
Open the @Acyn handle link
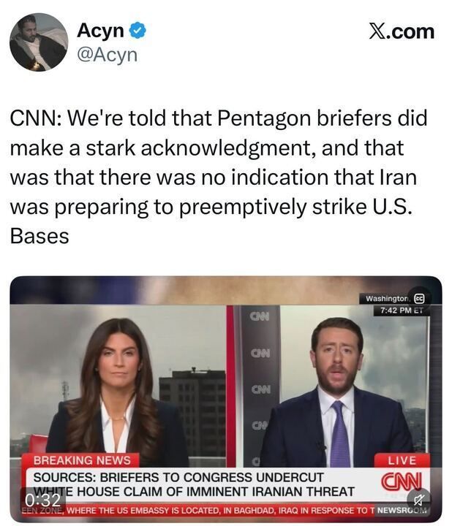(x=107, y=55)
